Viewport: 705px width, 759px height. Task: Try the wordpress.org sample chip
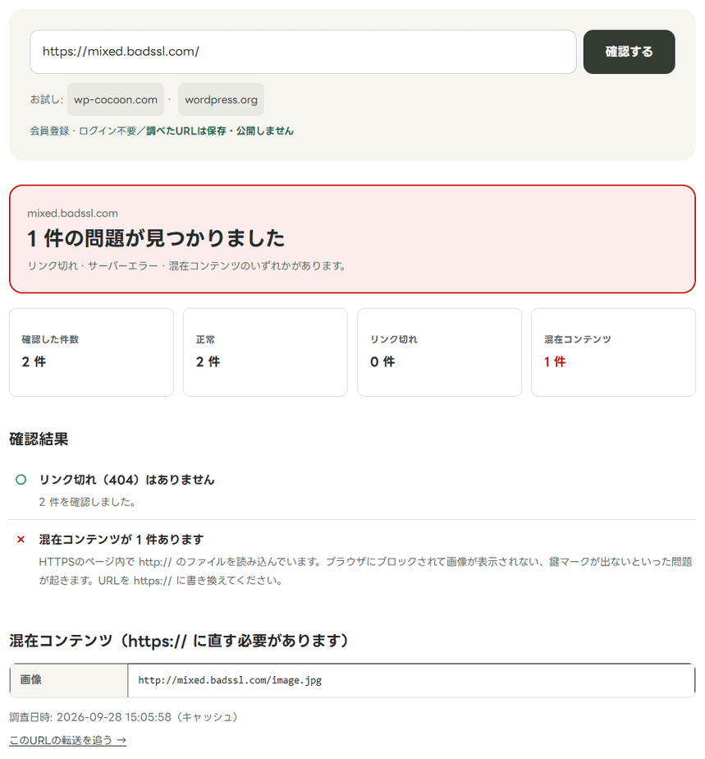[221, 99]
